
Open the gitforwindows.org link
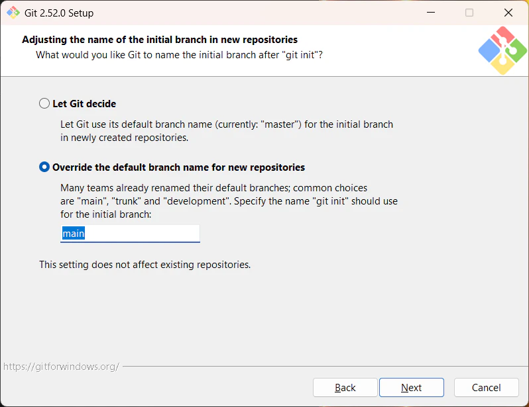click(61, 366)
